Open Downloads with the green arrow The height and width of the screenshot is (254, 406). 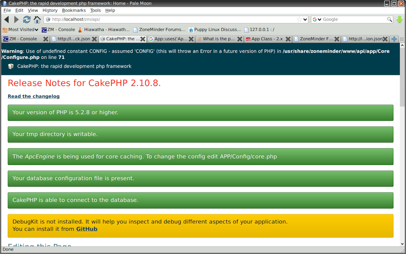pyautogui.click(x=400, y=19)
